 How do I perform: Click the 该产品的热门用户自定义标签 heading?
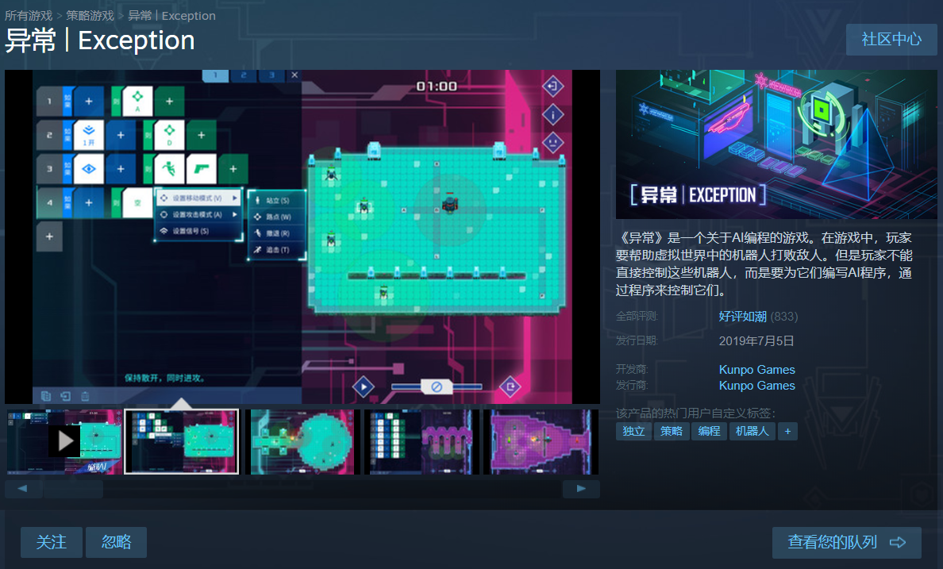tap(696, 413)
